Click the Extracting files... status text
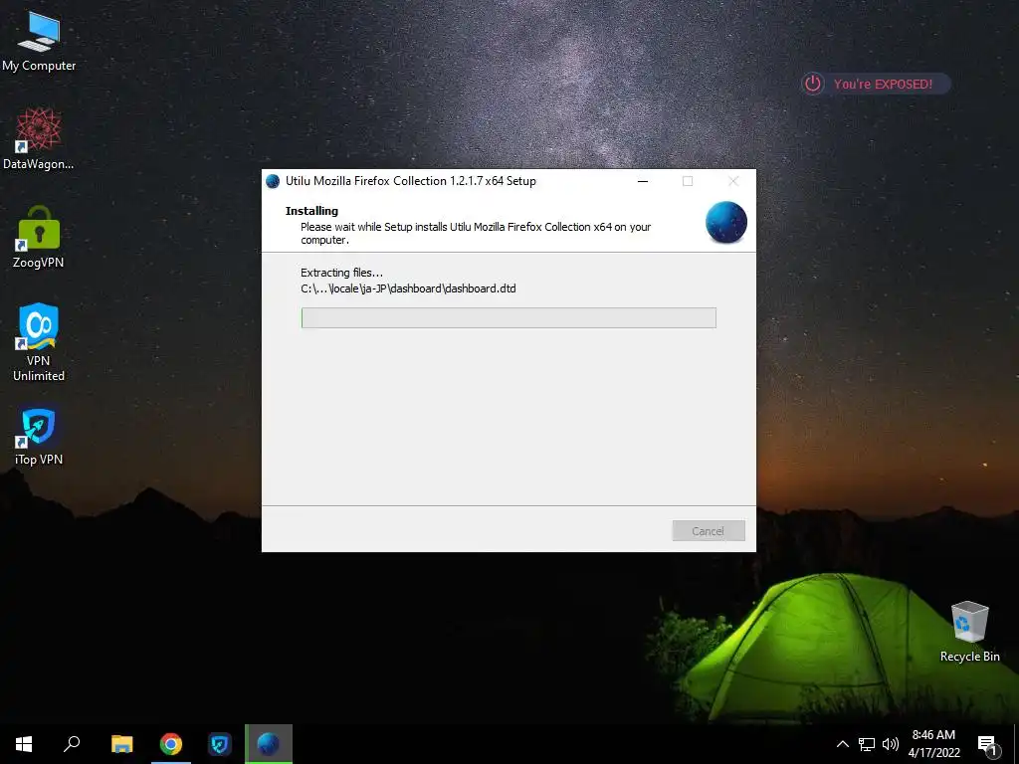 [342, 273]
